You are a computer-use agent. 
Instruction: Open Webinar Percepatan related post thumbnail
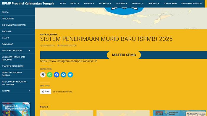pos(179,113)
